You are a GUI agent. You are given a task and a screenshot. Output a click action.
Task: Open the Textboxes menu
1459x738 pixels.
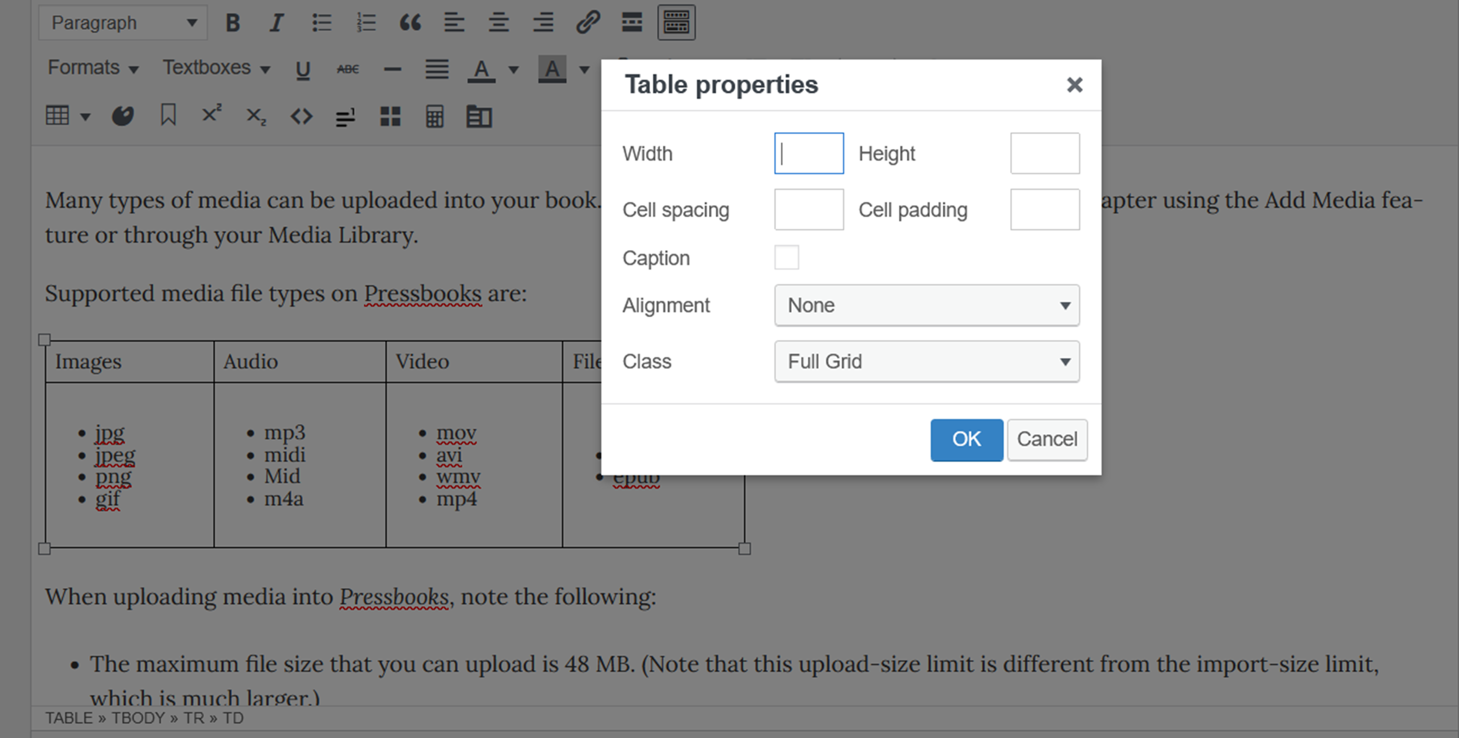(216, 68)
